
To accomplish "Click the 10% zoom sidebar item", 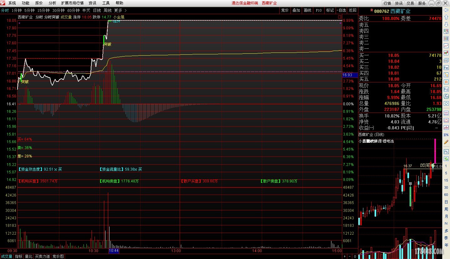I will click(446, 135).
